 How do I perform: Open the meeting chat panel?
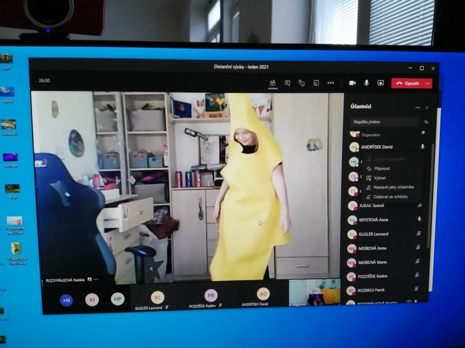point(288,83)
